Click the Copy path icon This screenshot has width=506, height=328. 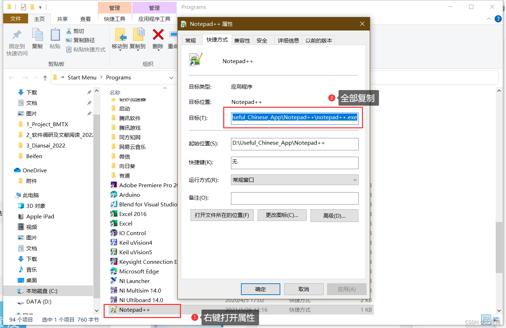(x=69, y=40)
